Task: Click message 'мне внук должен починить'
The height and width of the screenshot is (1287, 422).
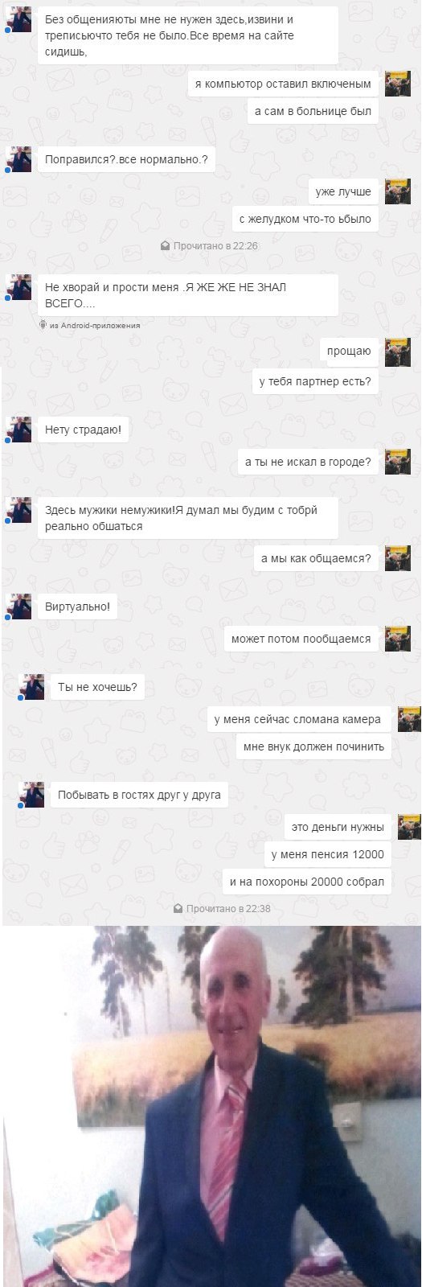Action: tap(314, 746)
